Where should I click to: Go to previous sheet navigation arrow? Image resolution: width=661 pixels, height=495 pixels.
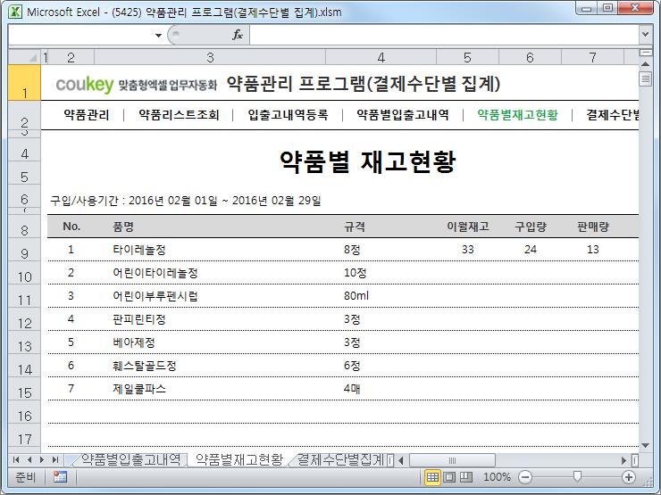point(29,460)
